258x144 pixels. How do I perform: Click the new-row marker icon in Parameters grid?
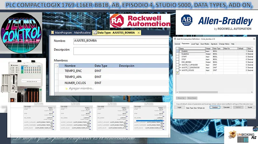coord(177,73)
